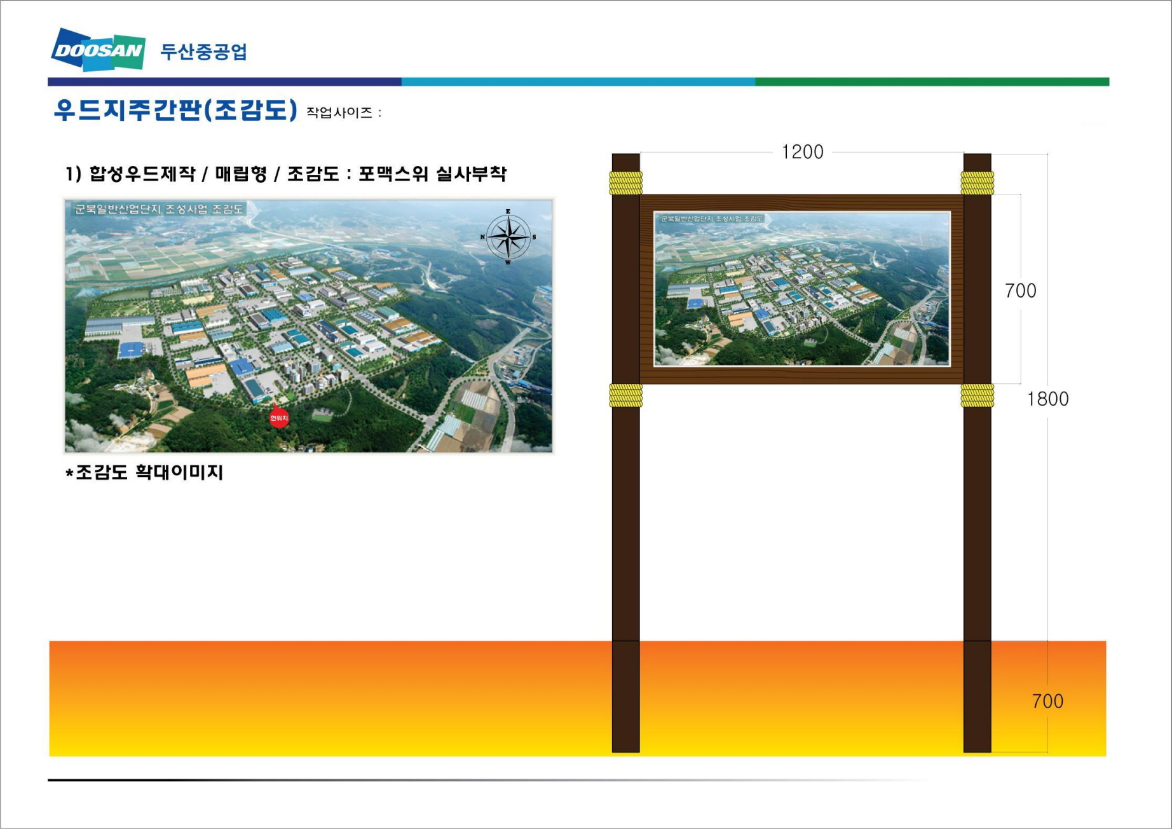Click the bottom-left yellow rope binding
Screen dimensions: 1172x829
626,395
